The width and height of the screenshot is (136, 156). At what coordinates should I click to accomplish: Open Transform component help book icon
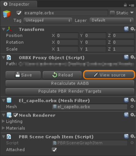tap(126, 29)
